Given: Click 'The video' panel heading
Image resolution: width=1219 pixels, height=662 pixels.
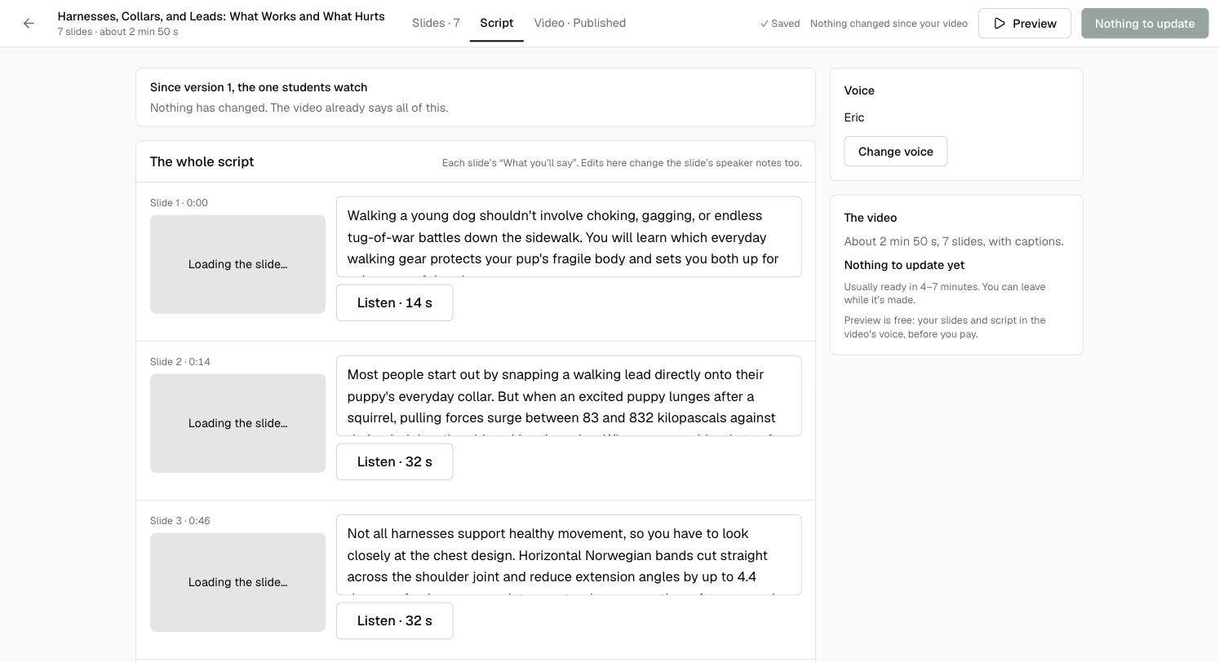Looking at the screenshot, I should [871, 218].
